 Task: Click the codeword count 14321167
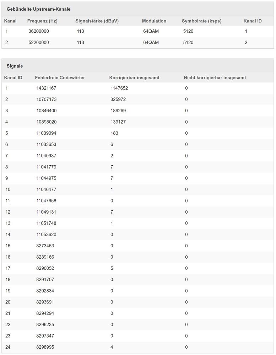pyautogui.click(x=46, y=88)
